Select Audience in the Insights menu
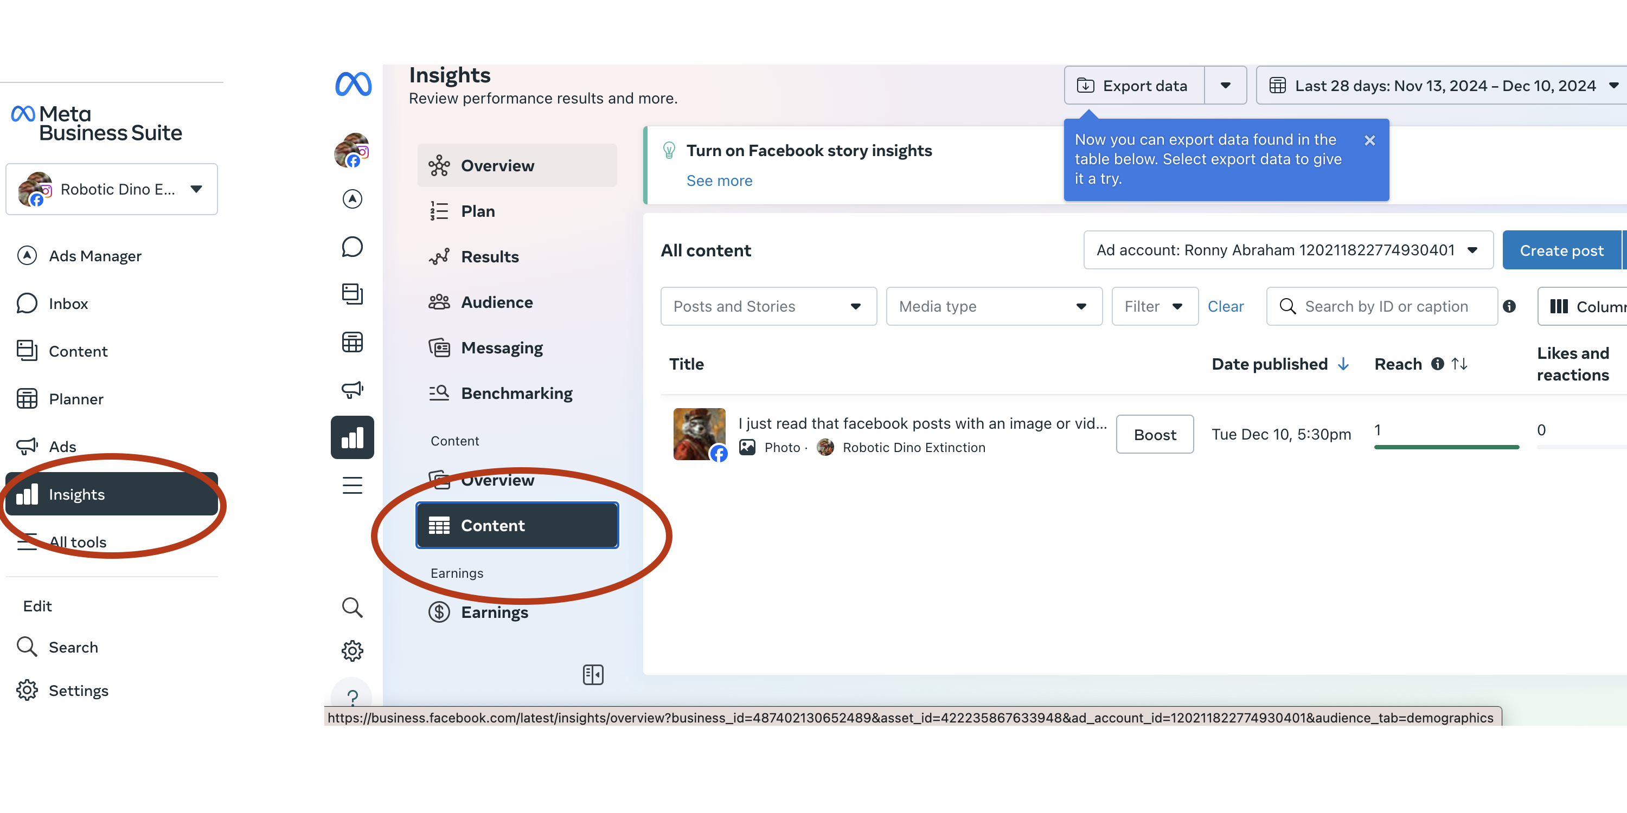 (496, 302)
